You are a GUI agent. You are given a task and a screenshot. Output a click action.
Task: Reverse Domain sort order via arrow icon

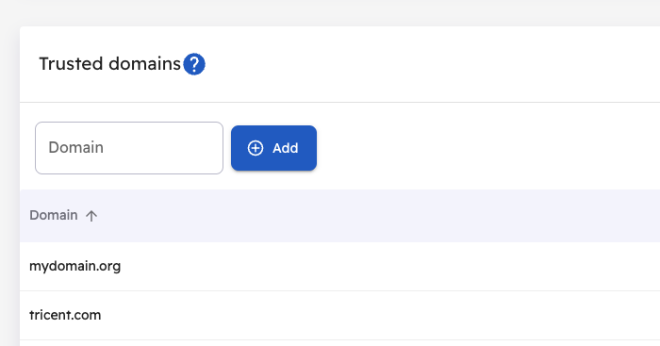click(91, 216)
